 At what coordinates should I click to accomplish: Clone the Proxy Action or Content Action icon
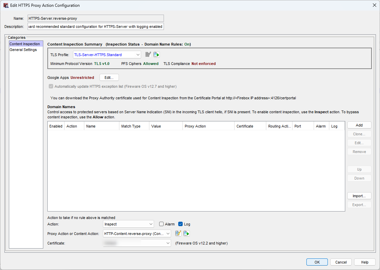coord(186,234)
